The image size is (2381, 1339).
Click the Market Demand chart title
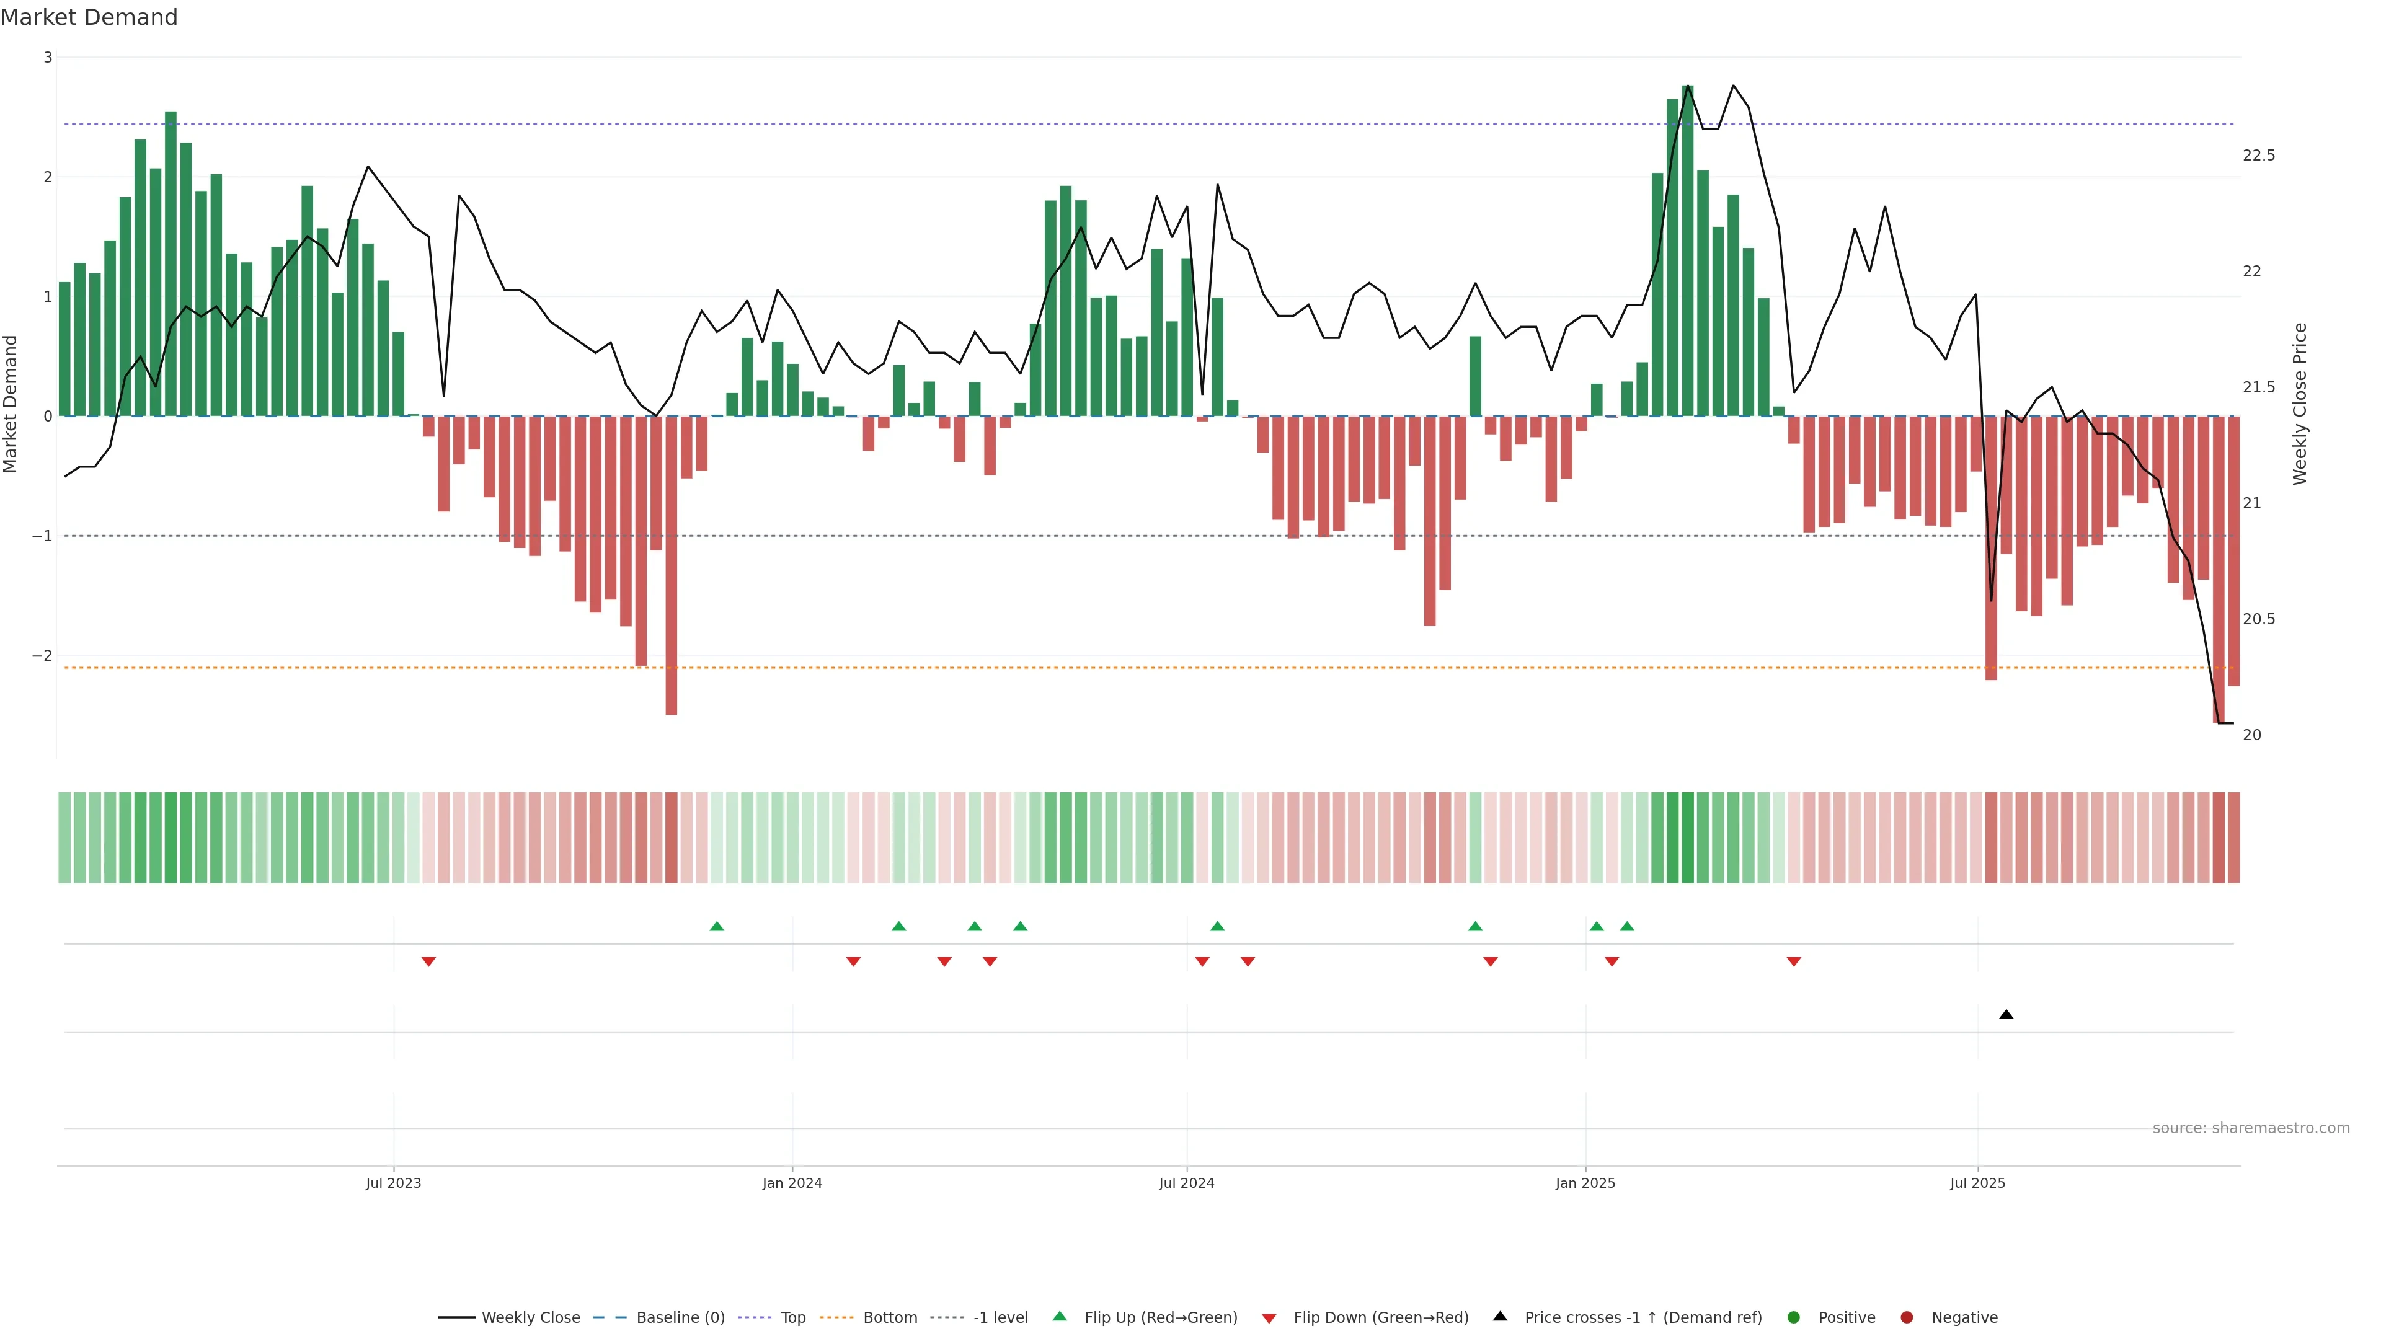coord(90,17)
